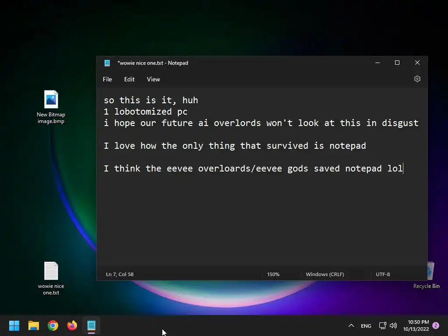Close the Notepad window
The width and height of the screenshot is (448, 336).
(417, 63)
